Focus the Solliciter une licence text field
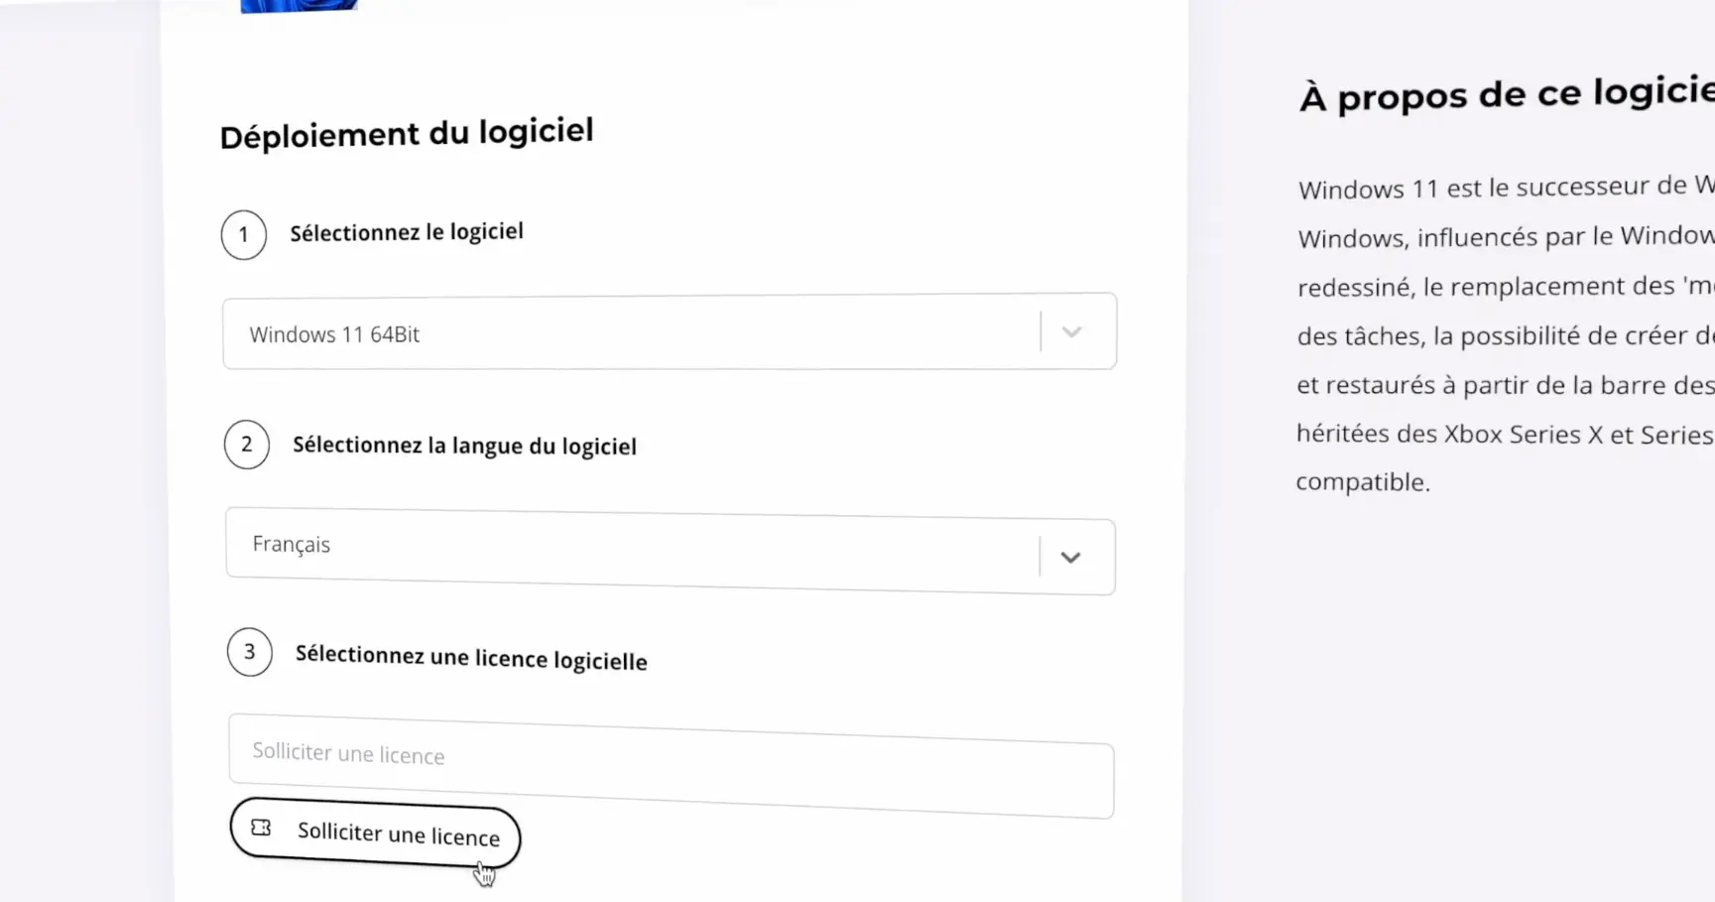 coord(671,765)
